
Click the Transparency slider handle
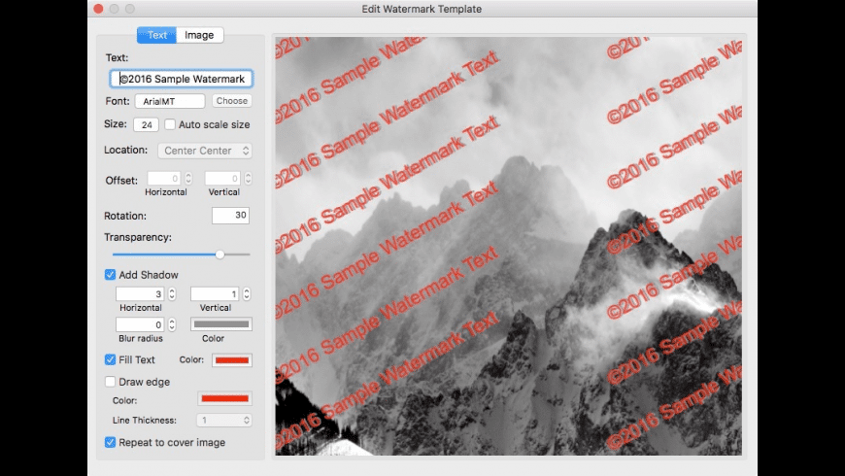click(220, 255)
